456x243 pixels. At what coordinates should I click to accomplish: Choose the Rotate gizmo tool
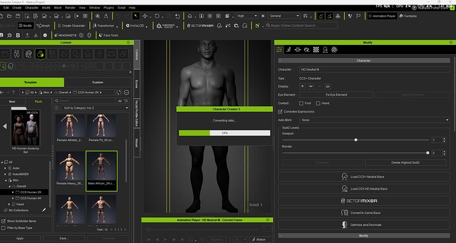click(157, 16)
